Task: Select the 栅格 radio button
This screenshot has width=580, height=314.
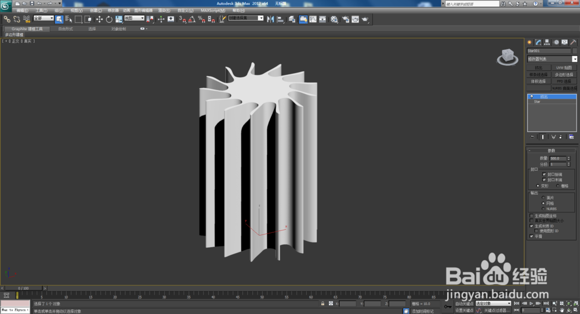Action: (559, 186)
